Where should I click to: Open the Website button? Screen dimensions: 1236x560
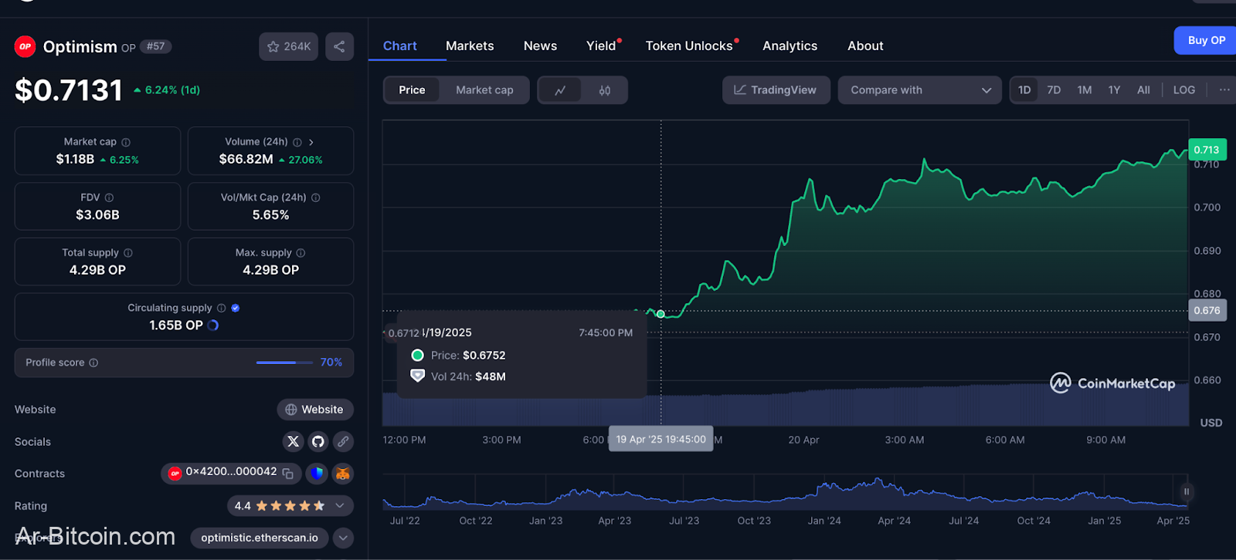pos(315,410)
